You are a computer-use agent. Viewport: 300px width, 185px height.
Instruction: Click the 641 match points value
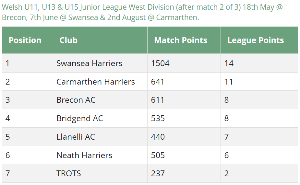pos(158,82)
